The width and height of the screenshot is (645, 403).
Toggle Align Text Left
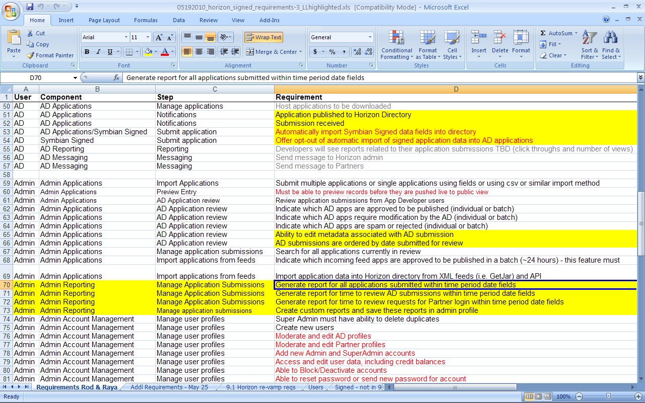pos(187,52)
